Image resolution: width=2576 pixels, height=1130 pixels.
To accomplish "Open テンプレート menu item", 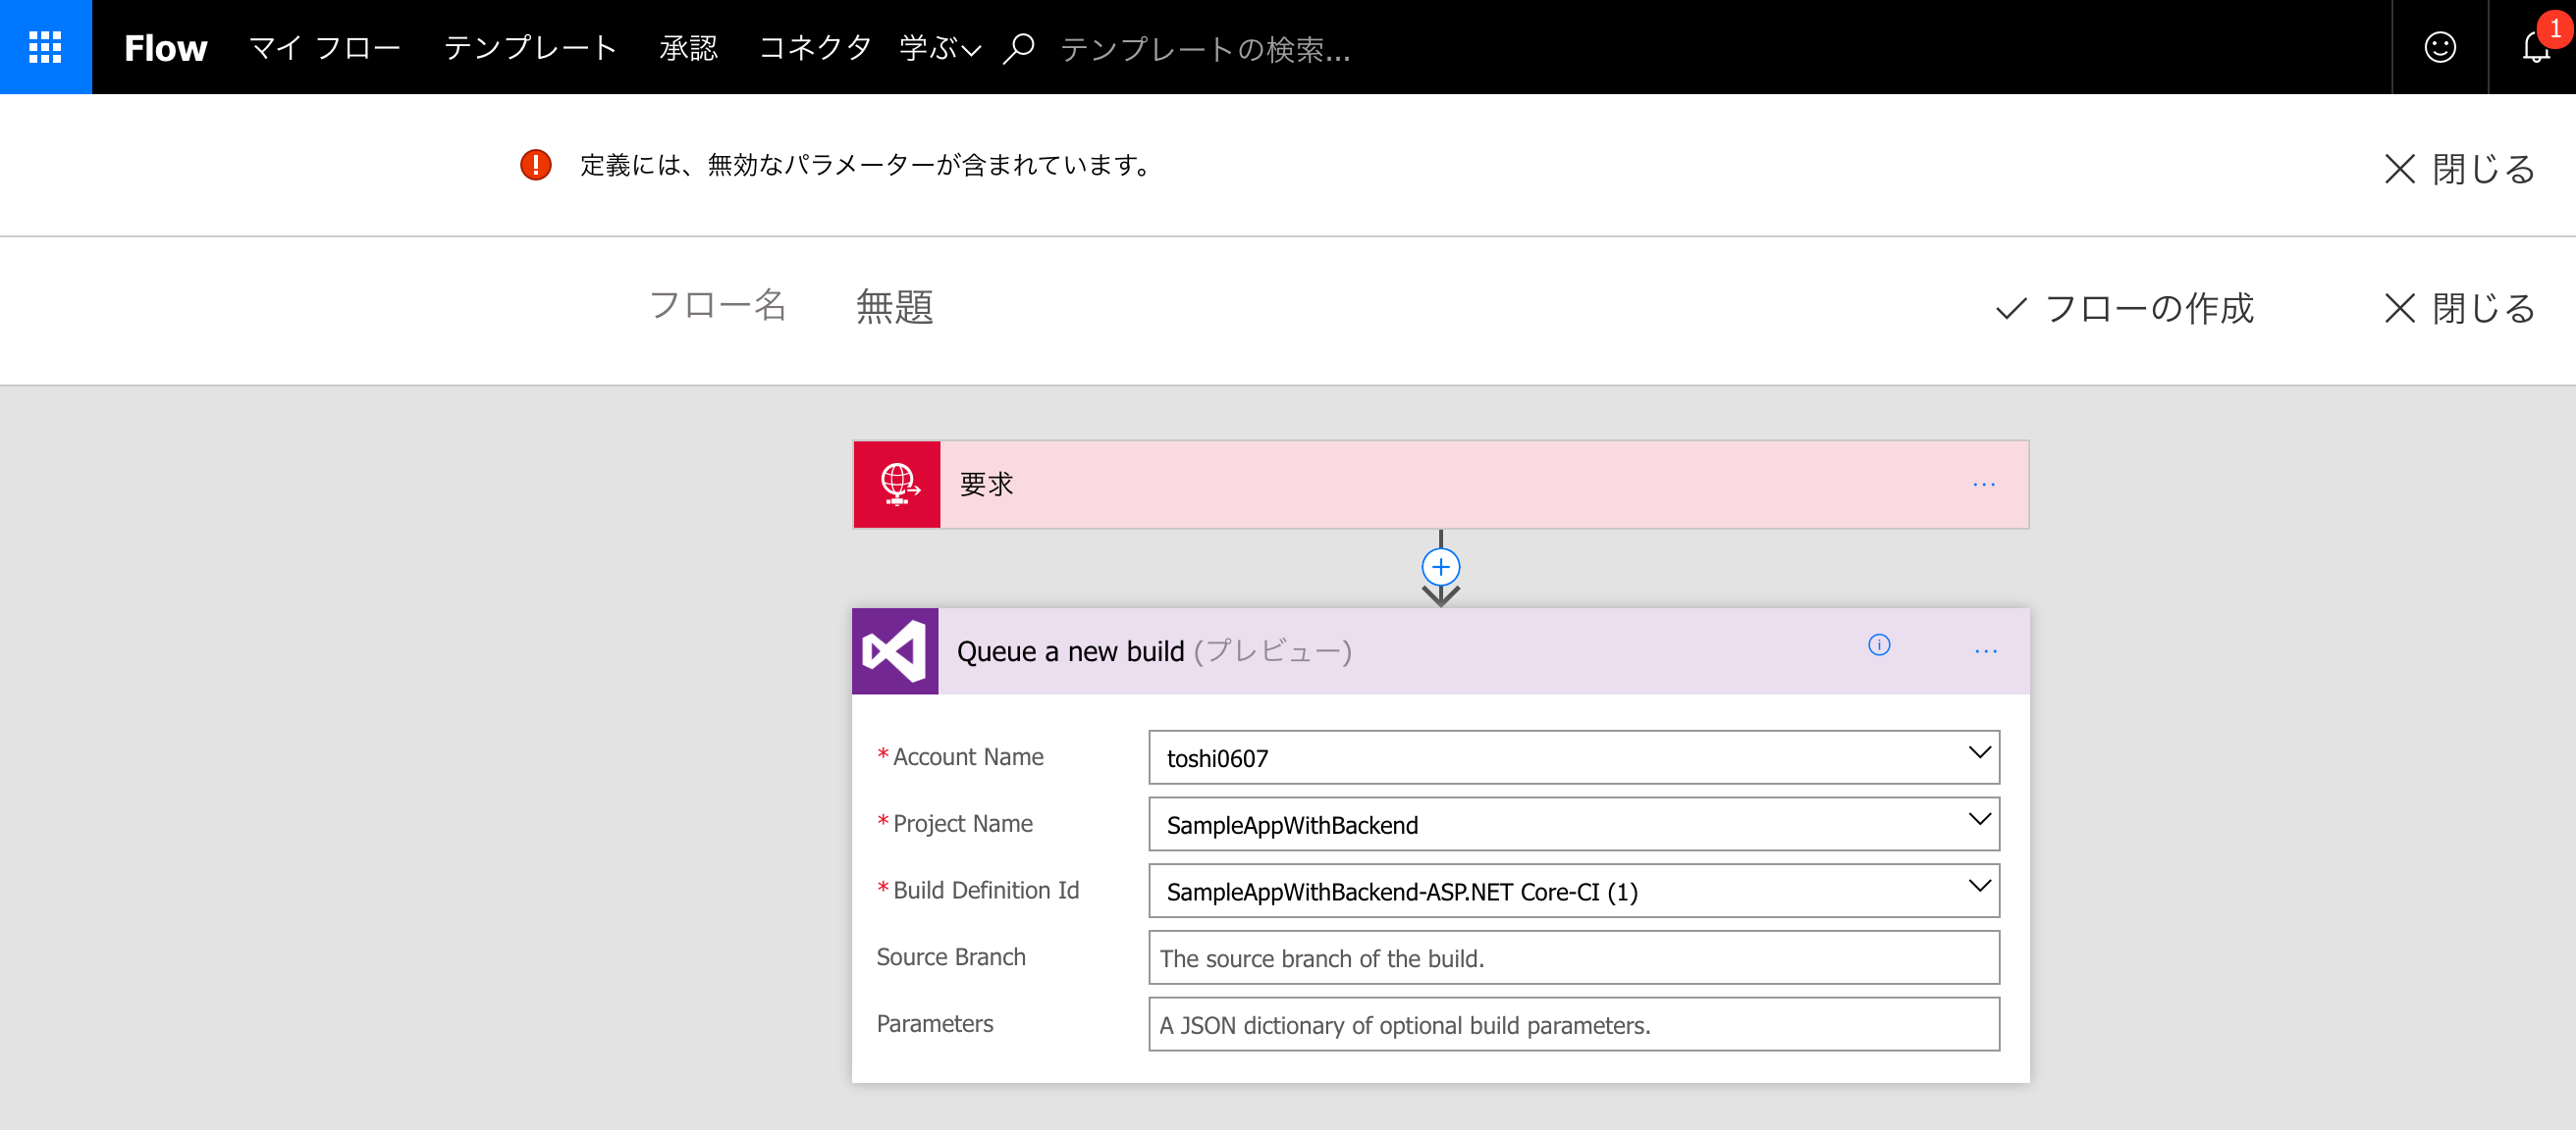I will click(x=530, y=48).
